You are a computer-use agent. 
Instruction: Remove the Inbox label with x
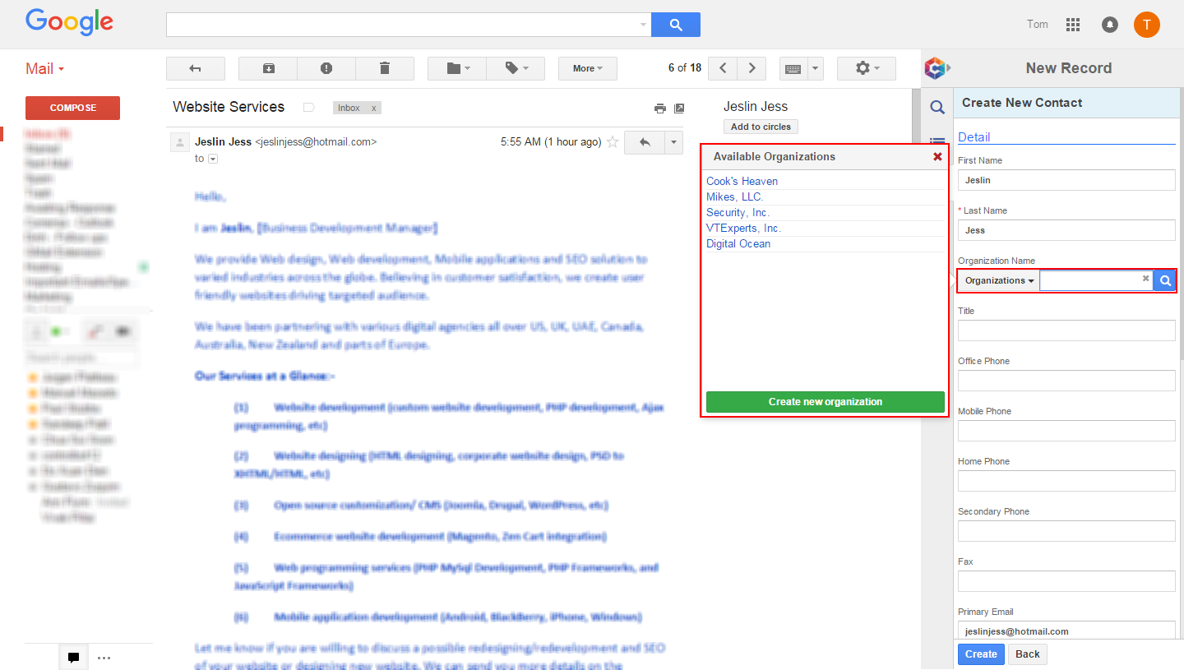(x=373, y=108)
